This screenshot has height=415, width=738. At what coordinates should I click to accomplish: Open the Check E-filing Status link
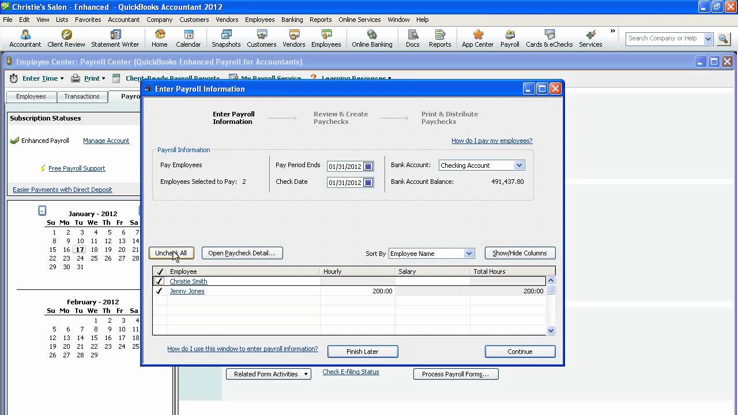(351, 372)
